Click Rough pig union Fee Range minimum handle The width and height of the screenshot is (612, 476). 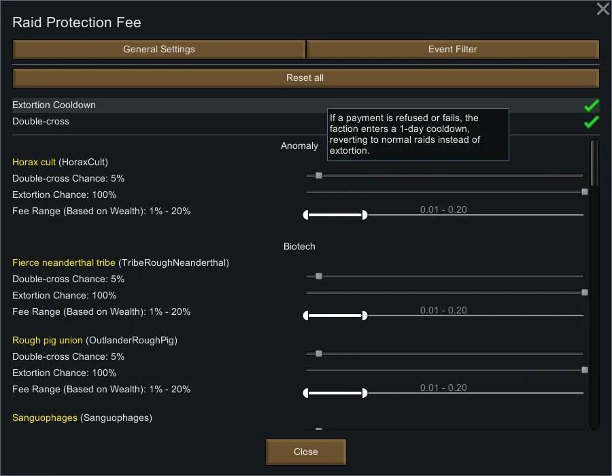[306, 393]
